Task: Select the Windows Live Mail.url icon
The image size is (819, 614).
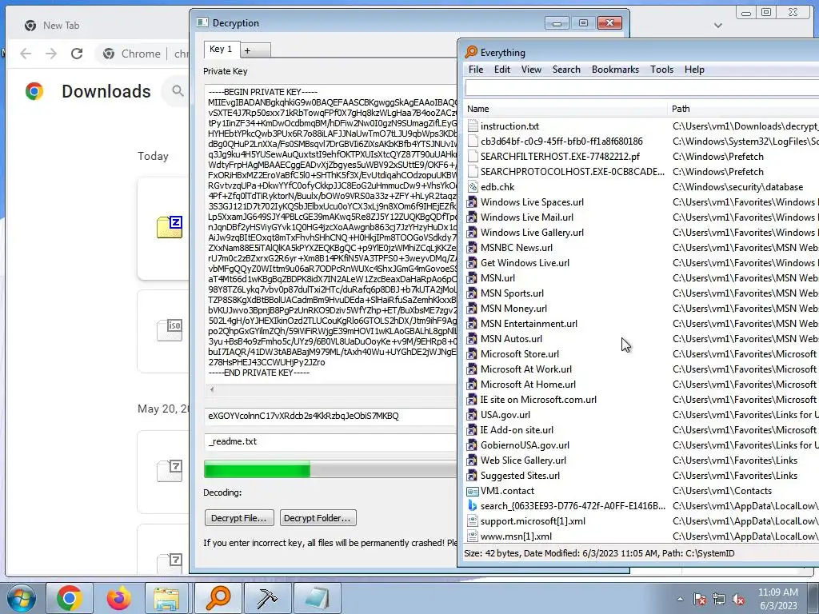Action: tap(472, 217)
